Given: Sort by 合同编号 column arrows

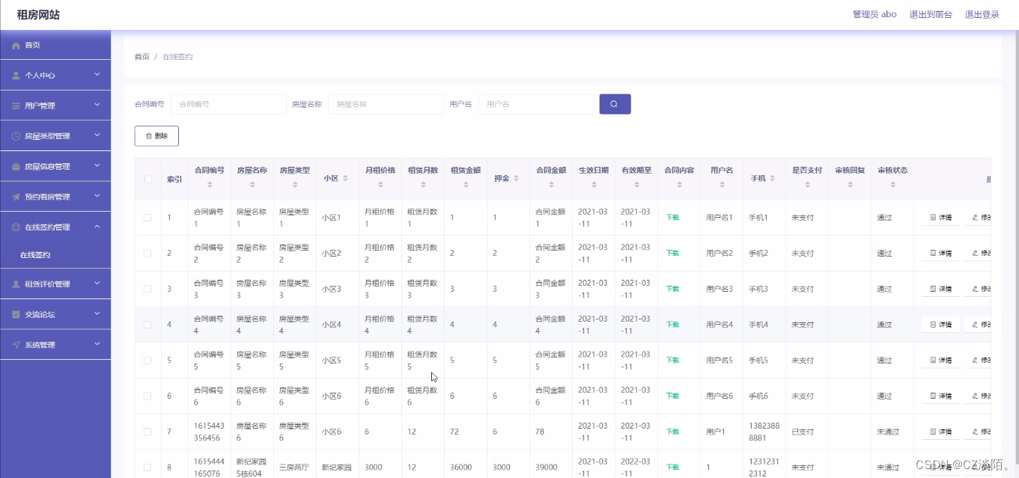Looking at the screenshot, I should (210, 184).
